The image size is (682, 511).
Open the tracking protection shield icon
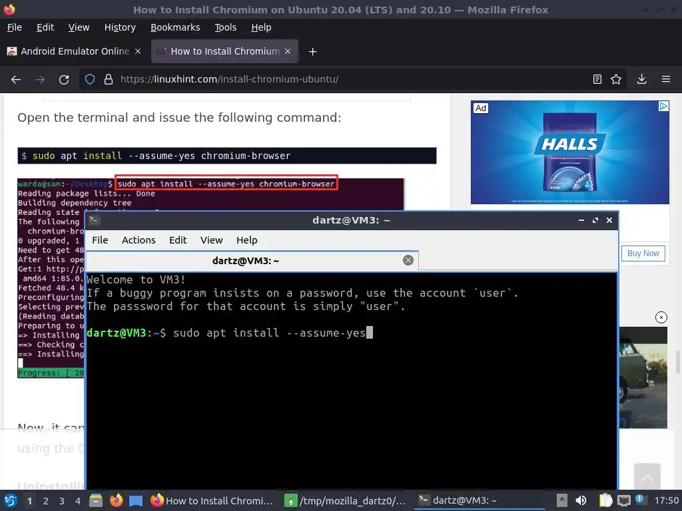90,79
